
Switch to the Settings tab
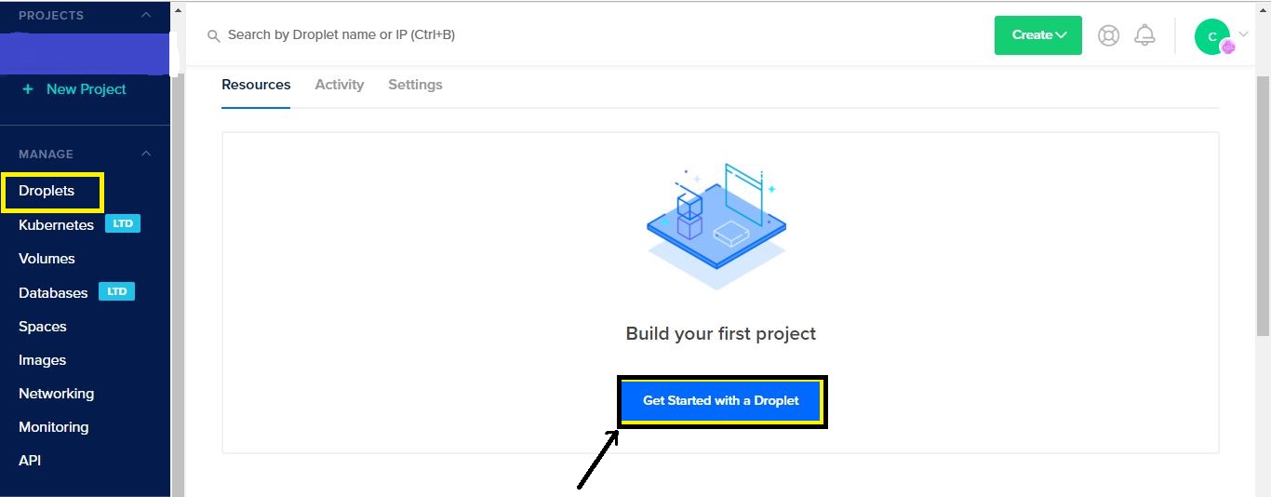pos(415,85)
